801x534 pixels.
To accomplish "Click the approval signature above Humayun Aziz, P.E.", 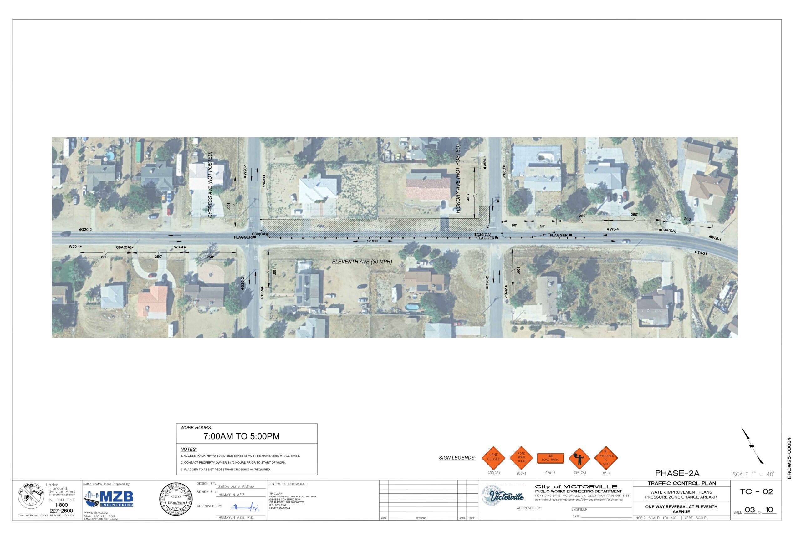I will click(x=245, y=508).
